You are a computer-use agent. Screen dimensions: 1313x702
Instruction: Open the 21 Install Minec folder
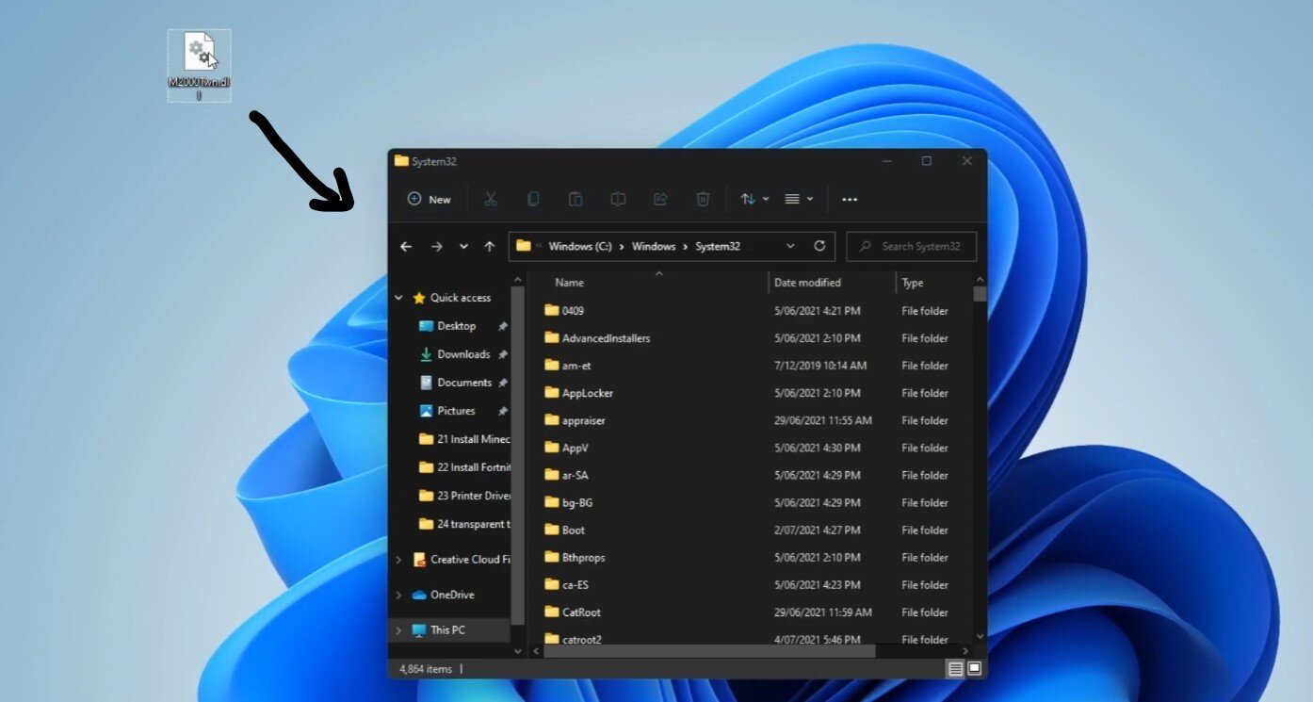click(x=464, y=439)
